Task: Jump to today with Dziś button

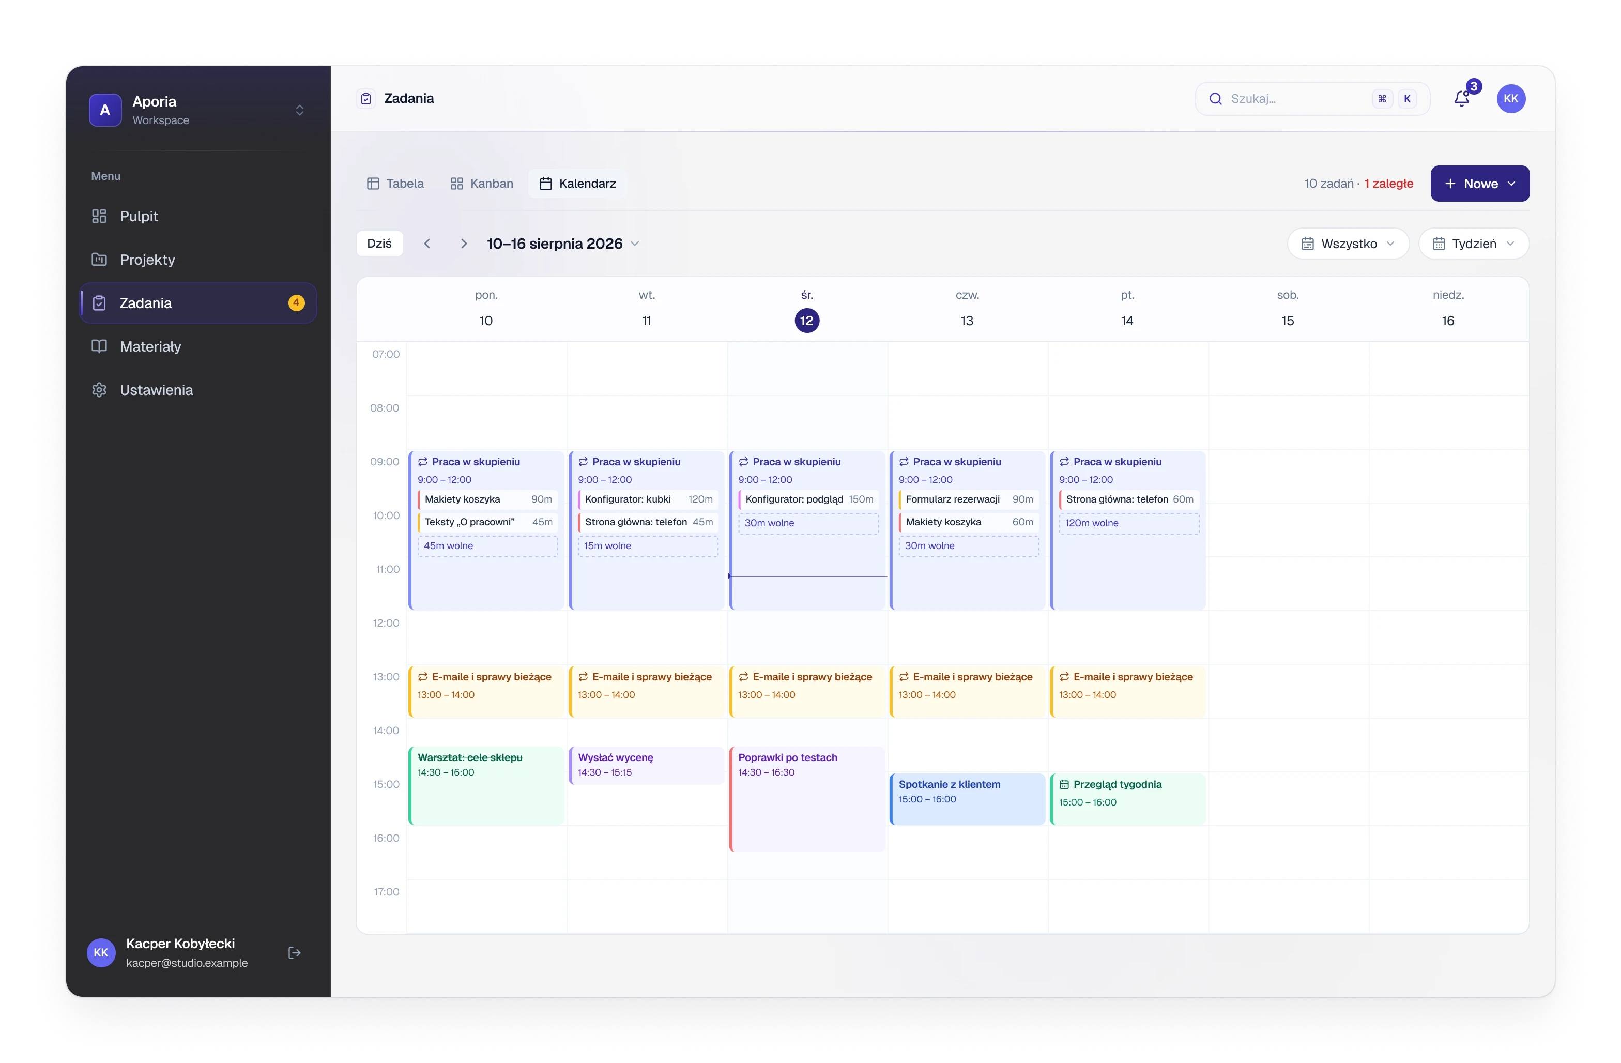Action: pos(379,244)
